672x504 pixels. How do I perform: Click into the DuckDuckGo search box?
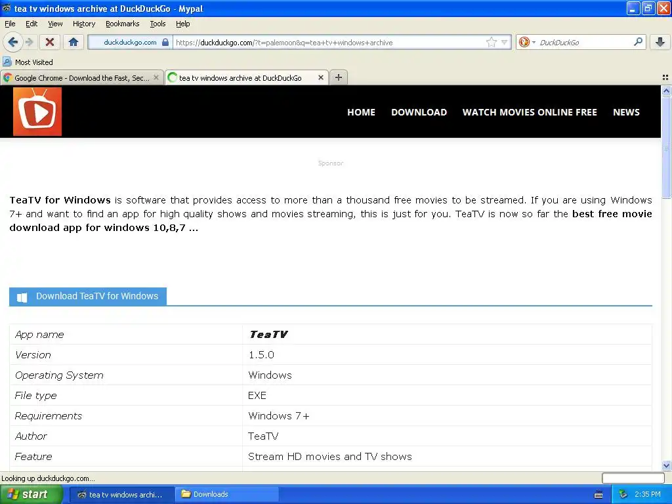click(585, 43)
